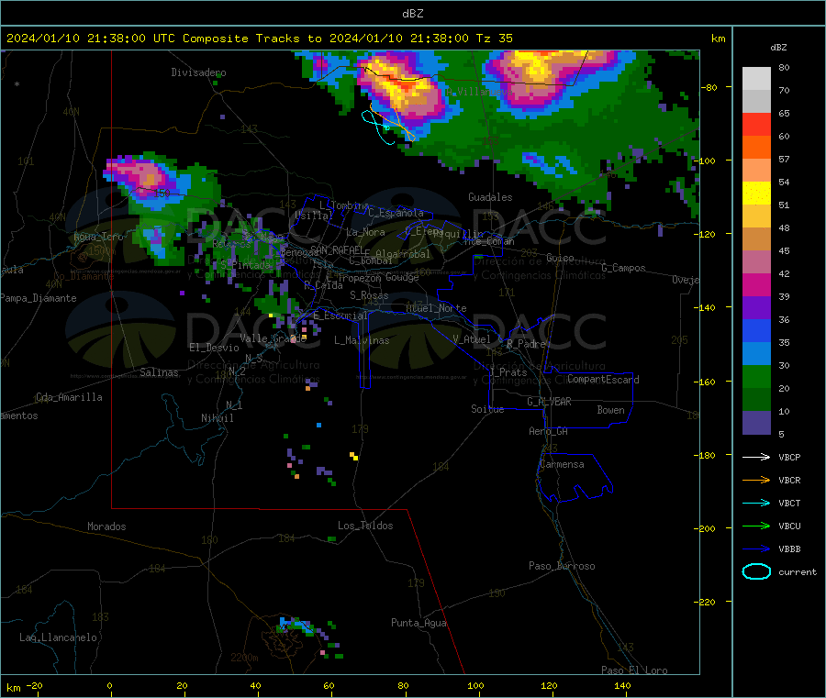Click the L_Malvinas label
Viewport: 826px width, 698px height.
(x=362, y=340)
